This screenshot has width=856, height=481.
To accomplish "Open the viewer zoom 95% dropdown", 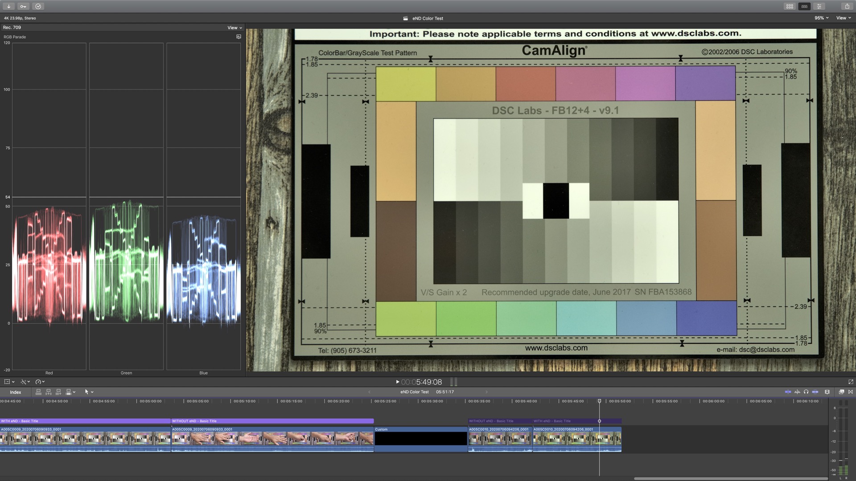I will [x=821, y=18].
